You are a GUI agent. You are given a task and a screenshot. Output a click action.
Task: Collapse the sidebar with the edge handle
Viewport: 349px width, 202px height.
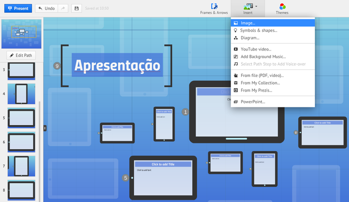click(x=45, y=128)
